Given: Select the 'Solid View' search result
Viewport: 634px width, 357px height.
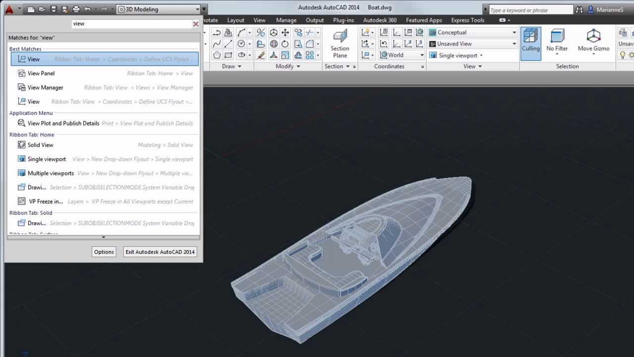Looking at the screenshot, I should 105,145.
